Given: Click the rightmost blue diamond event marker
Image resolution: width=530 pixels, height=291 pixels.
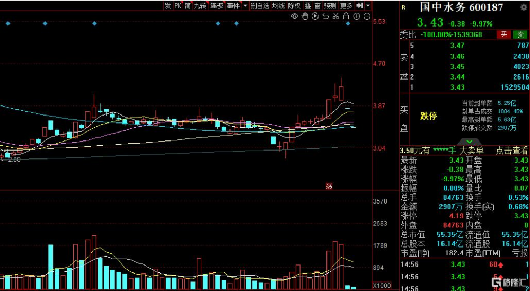Looking at the screenshot, I should [348, 24].
